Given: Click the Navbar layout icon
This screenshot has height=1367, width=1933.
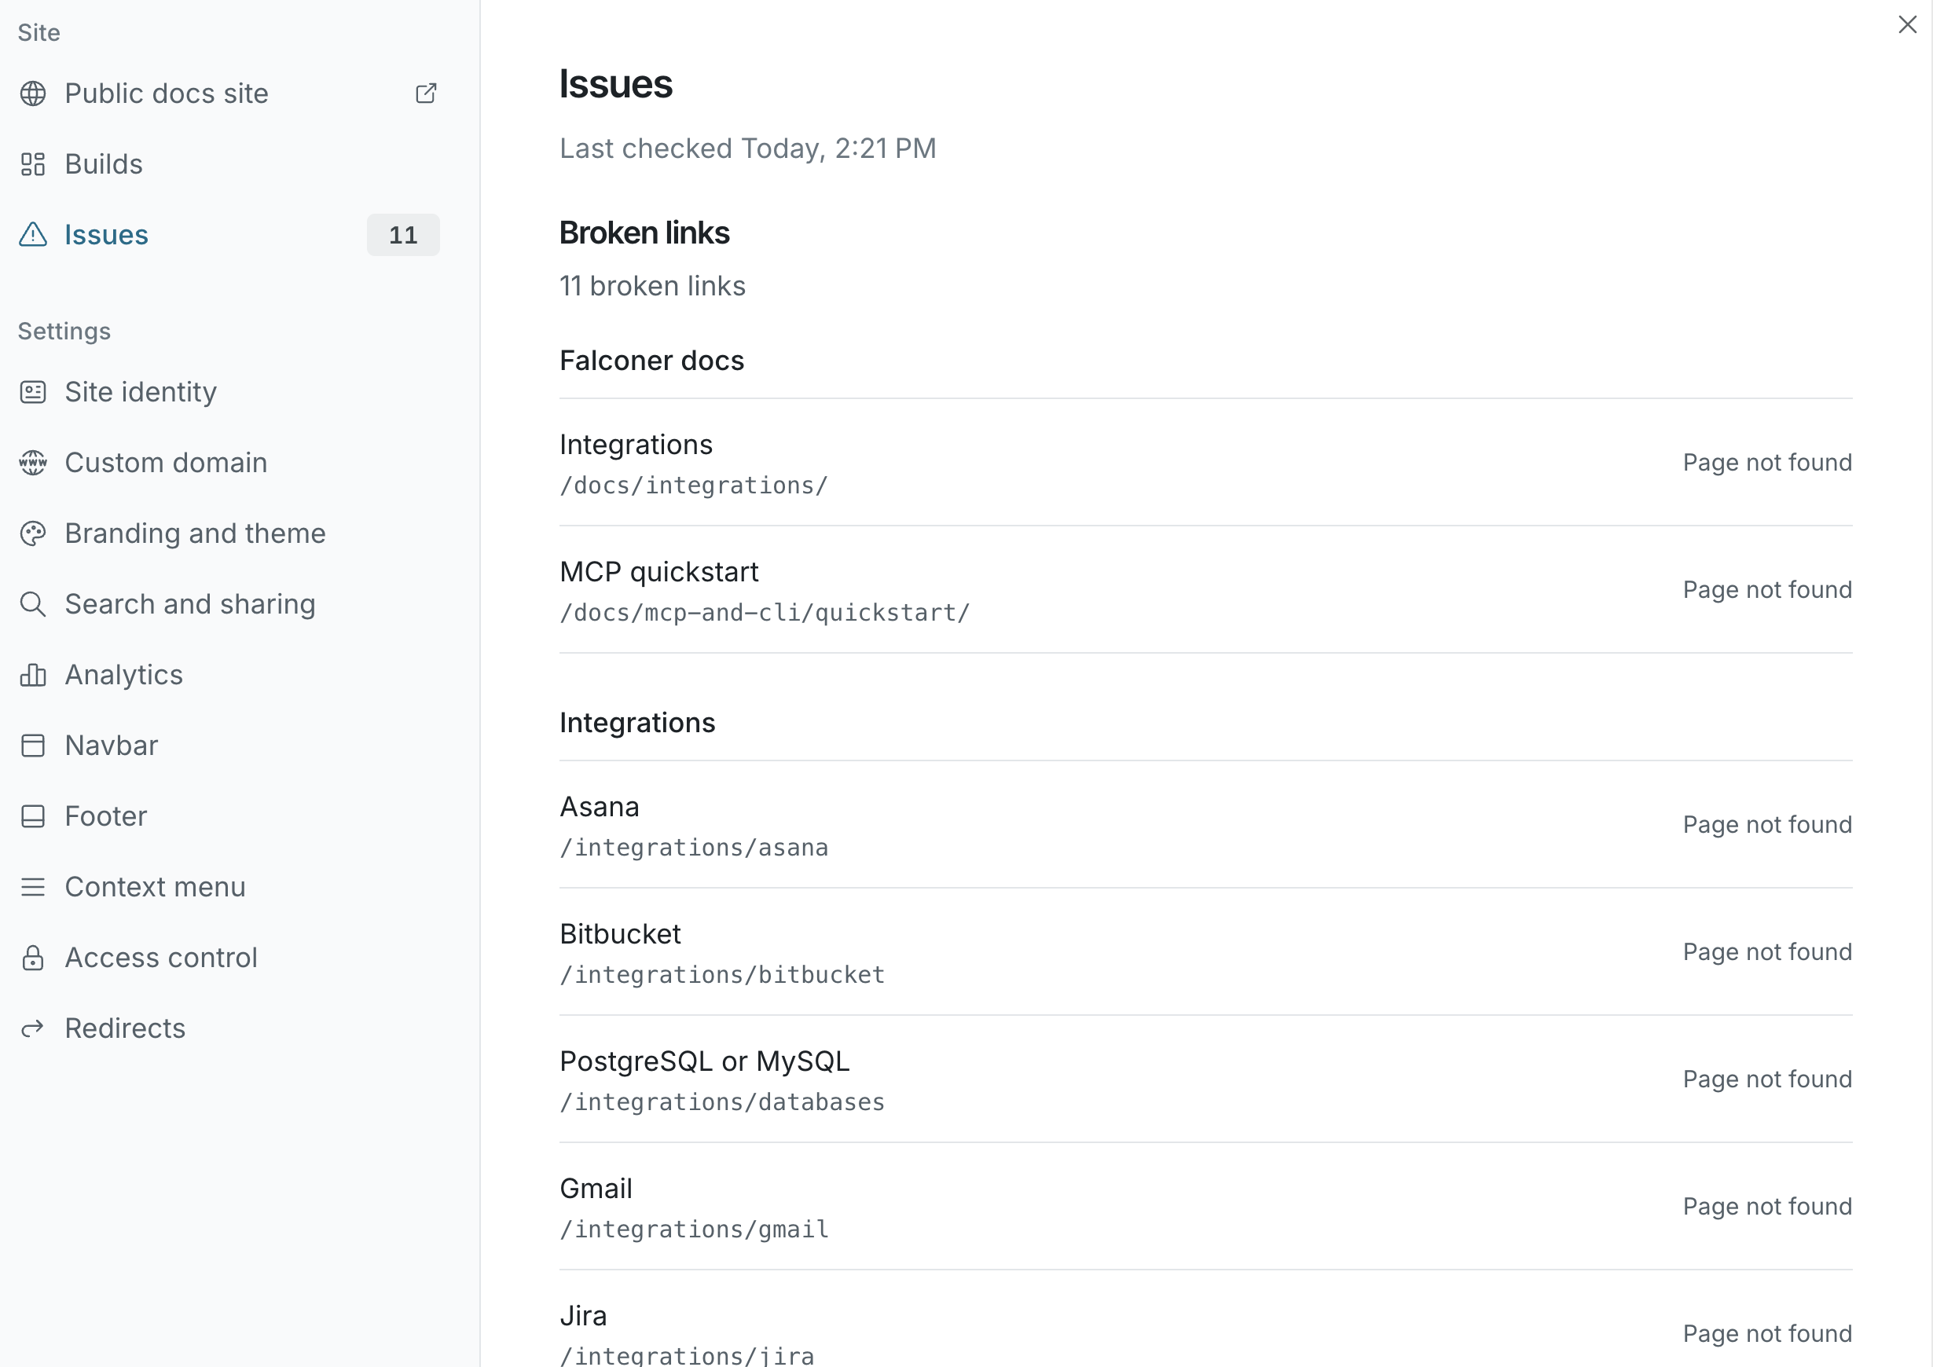Looking at the screenshot, I should point(33,746).
